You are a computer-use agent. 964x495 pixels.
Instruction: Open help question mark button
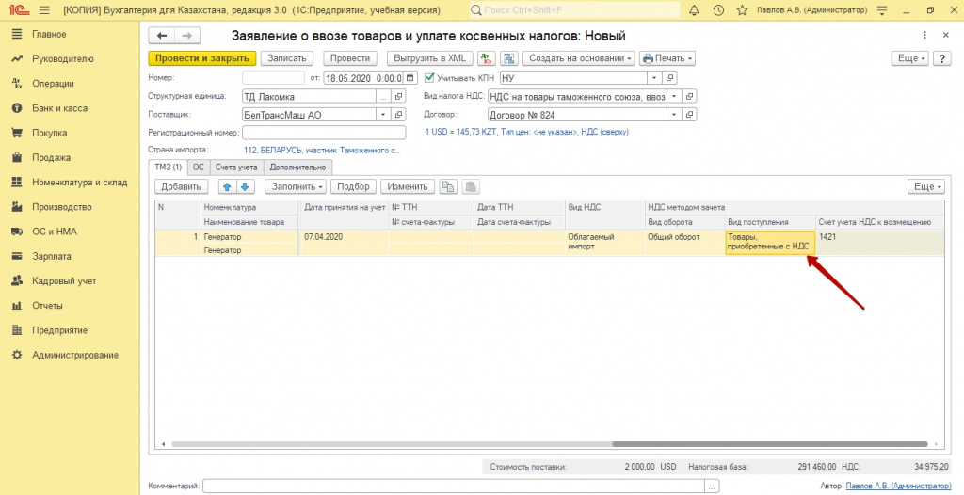click(x=941, y=58)
